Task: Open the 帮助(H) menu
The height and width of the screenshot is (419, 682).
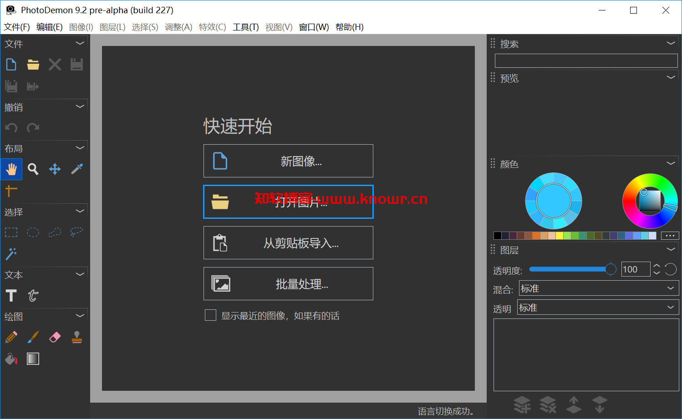Action: pyautogui.click(x=350, y=27)
